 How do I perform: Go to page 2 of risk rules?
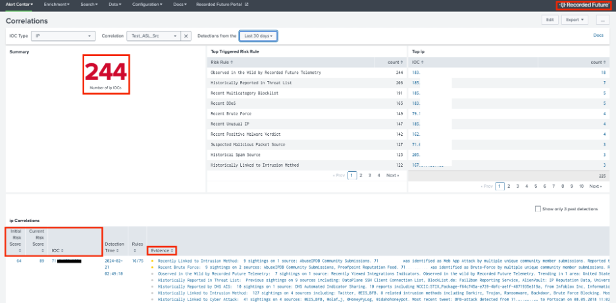click(361, 175)
